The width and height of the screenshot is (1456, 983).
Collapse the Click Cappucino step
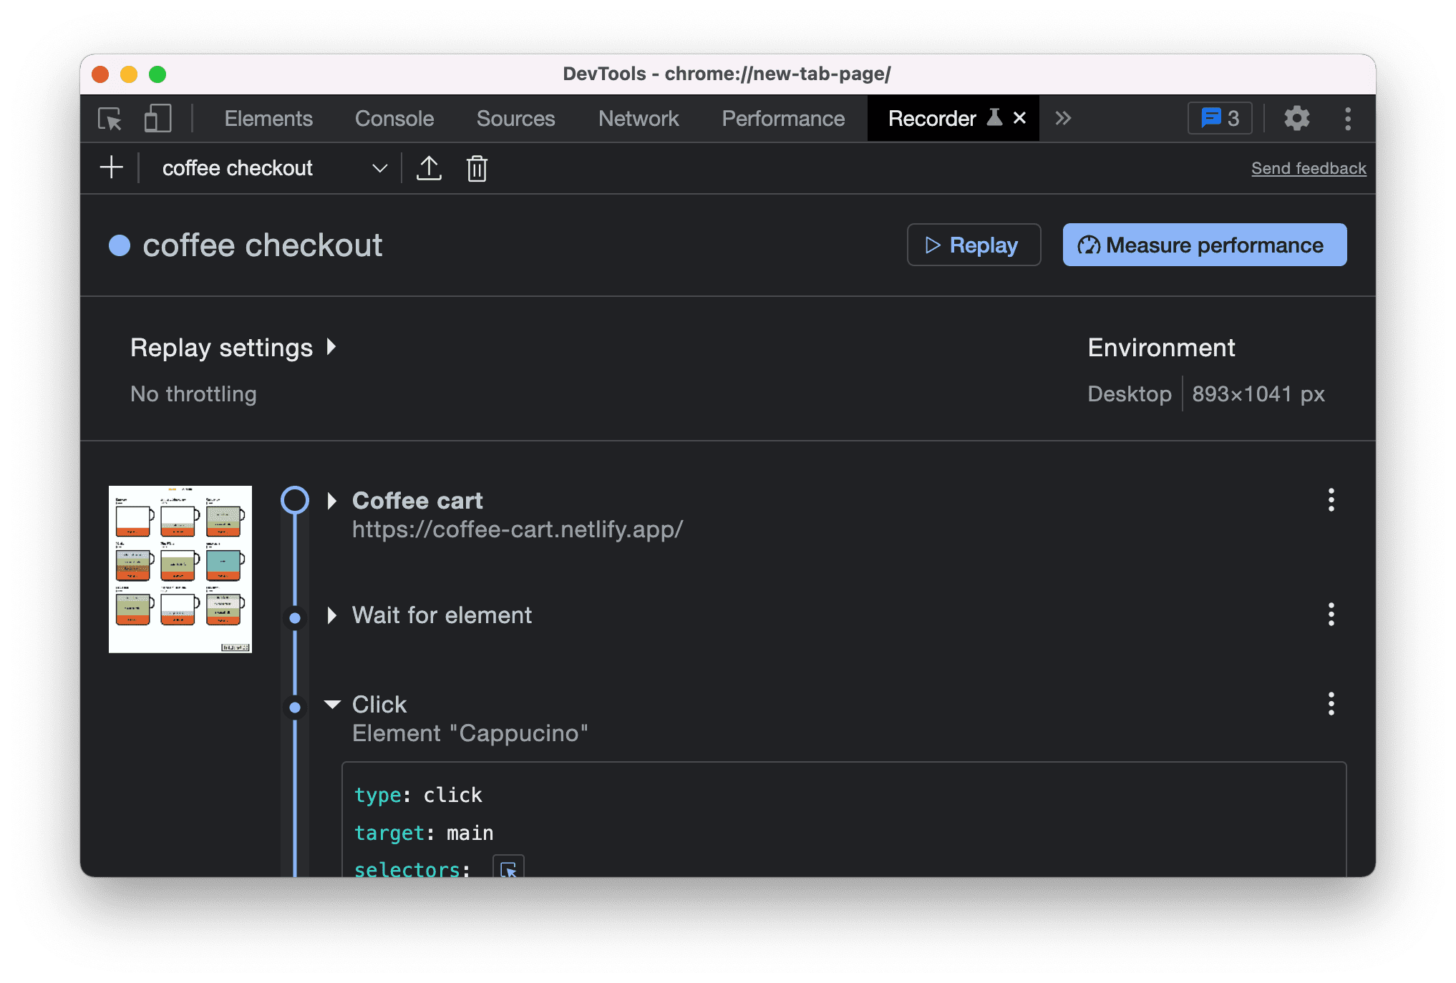(x=334, y=703)
